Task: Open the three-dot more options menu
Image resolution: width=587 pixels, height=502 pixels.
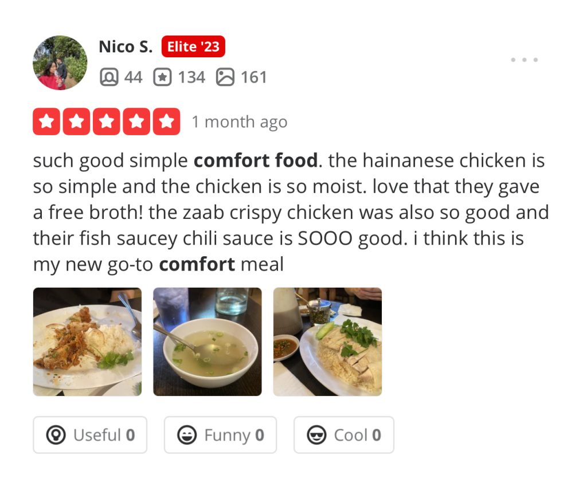Action: click(524, 60)
